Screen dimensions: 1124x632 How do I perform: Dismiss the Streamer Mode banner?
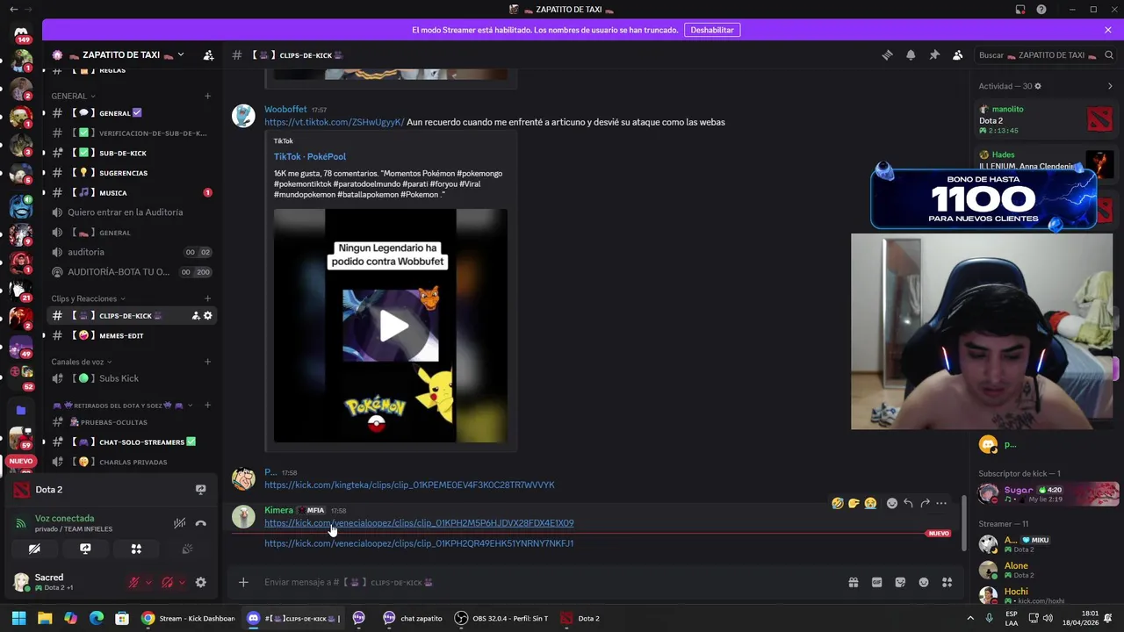[x=1108, y=30]
